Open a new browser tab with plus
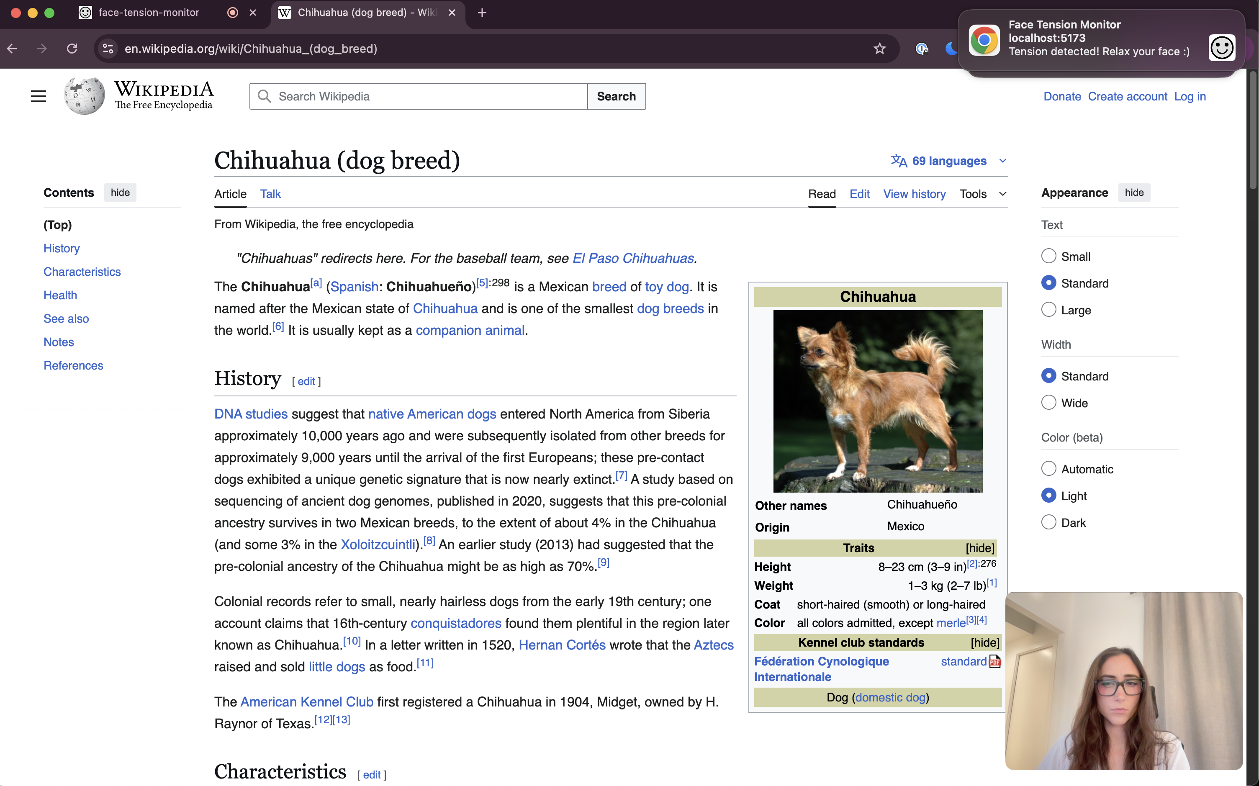This screenshot has height=786, width=1259. (482, 13)
